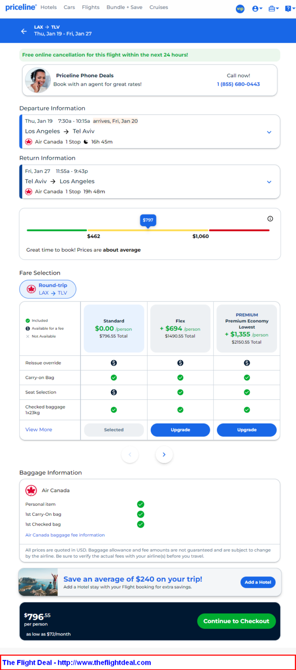
Task: Click the as low as $72/month text
Action: [48, 634]
